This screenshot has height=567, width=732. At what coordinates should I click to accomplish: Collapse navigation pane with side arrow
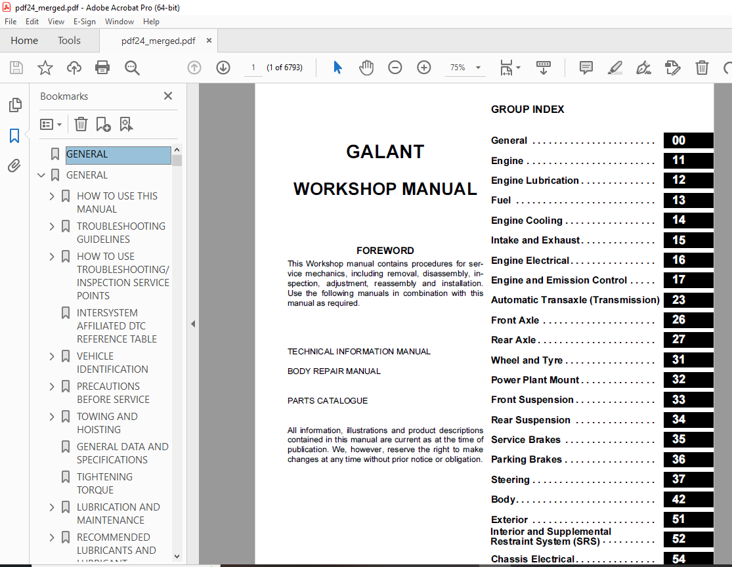[x=193, y=324]
